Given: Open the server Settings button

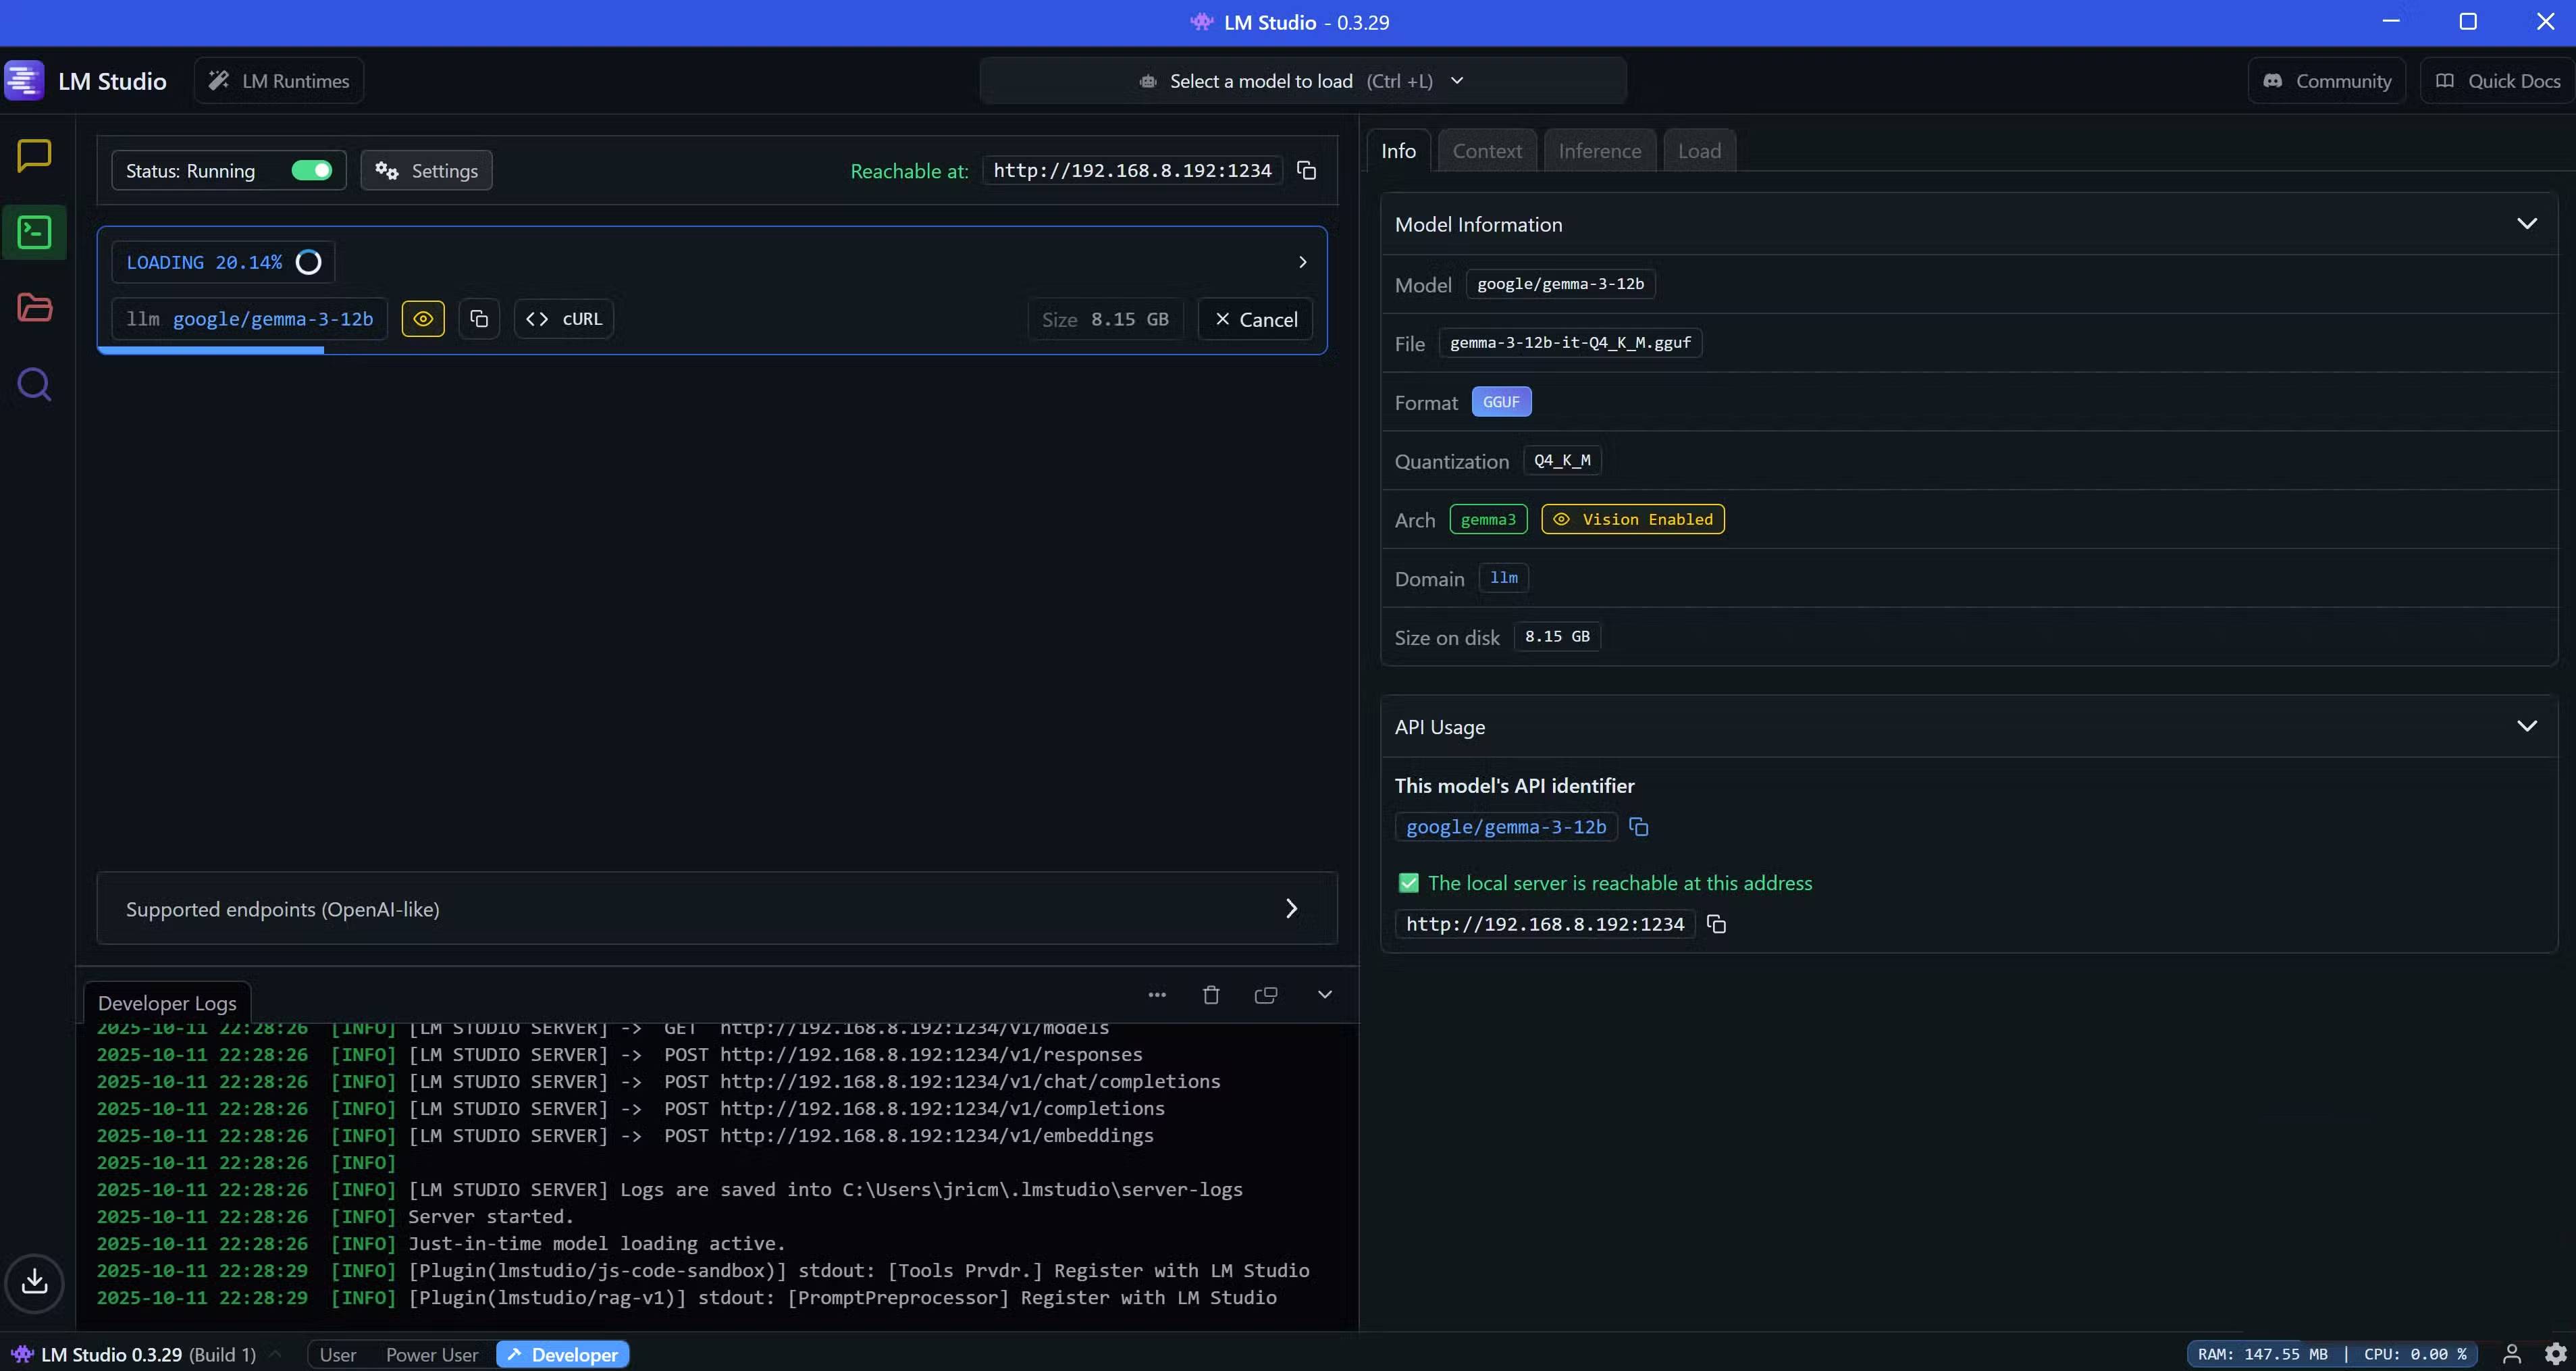Looking at the screenshot, I should point(426,171).
